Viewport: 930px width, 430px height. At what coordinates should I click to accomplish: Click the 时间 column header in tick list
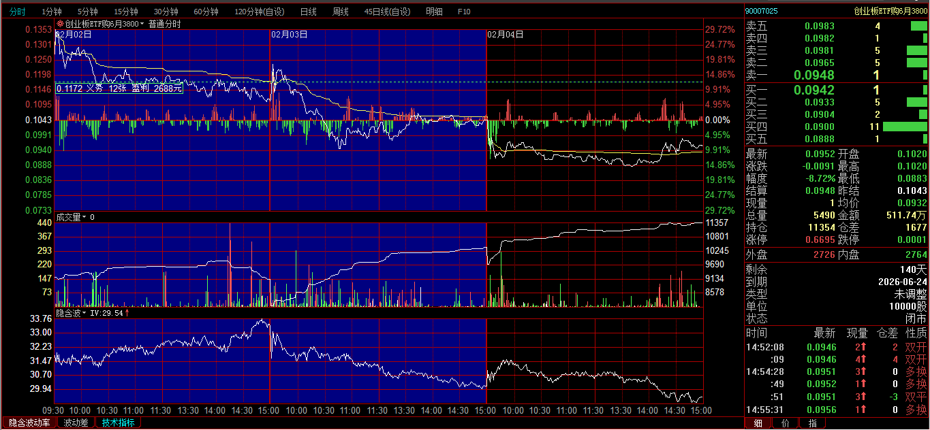point(756,333)
